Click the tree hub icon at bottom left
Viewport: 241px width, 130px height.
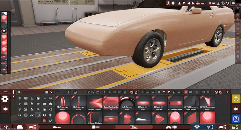6,127
